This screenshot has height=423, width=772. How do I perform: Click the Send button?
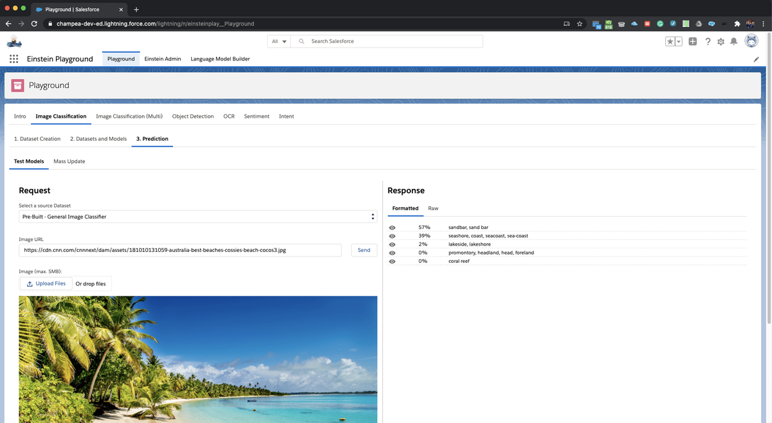(364, 250)
